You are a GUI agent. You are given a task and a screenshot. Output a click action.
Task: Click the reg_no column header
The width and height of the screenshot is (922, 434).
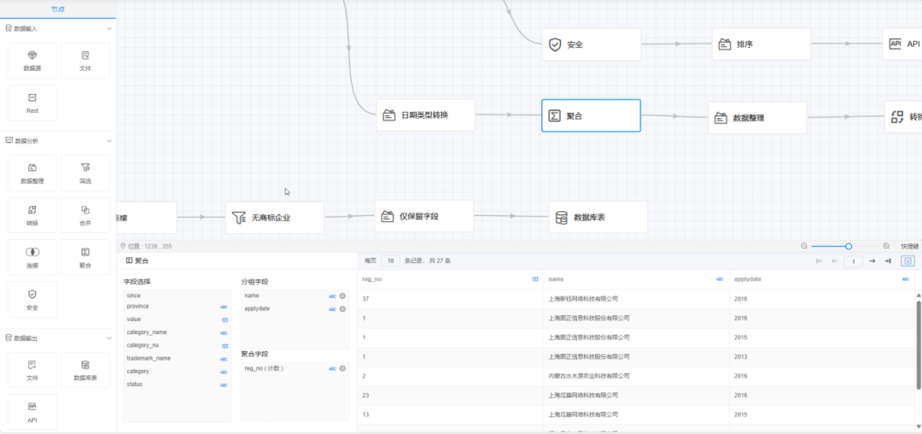click(x=450, y=279)
